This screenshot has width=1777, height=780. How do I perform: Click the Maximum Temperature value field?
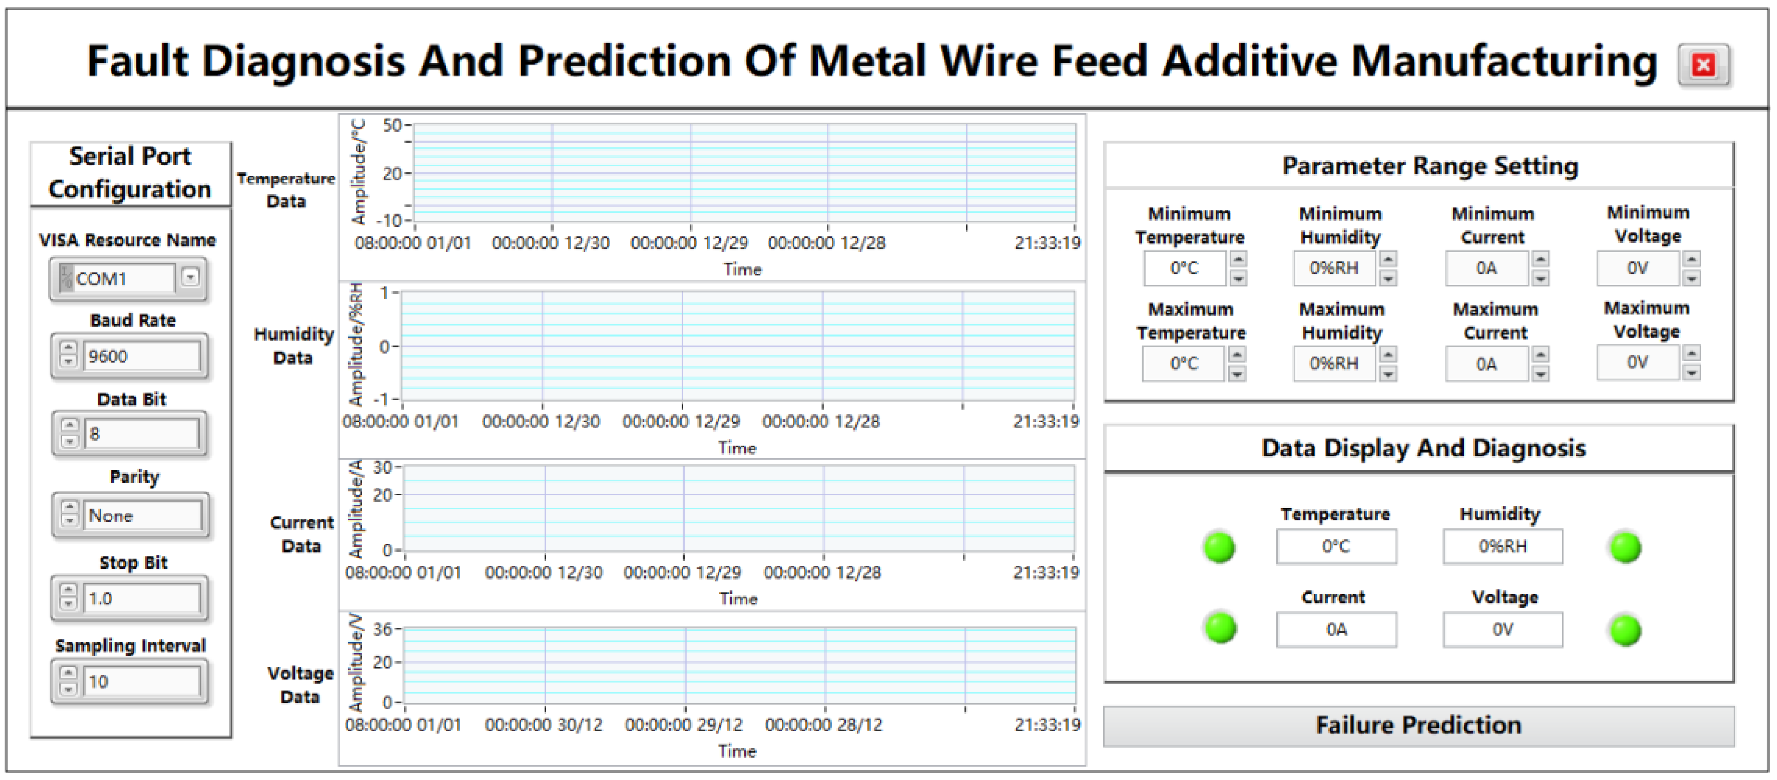pos(1183,363)
